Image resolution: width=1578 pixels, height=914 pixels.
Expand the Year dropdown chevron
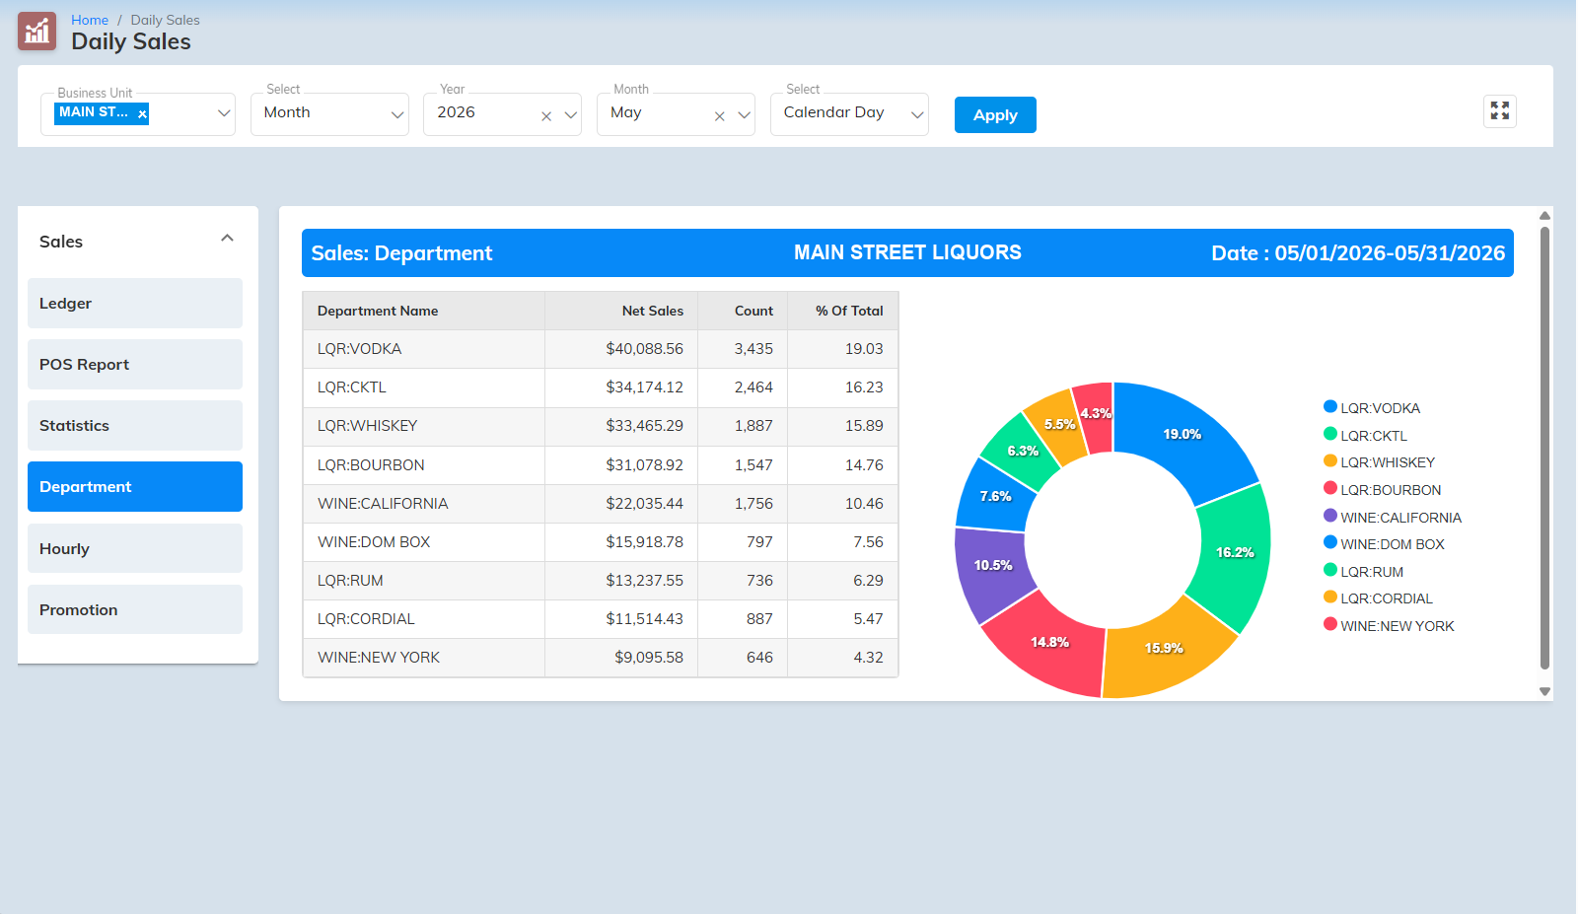coord(570,115)
